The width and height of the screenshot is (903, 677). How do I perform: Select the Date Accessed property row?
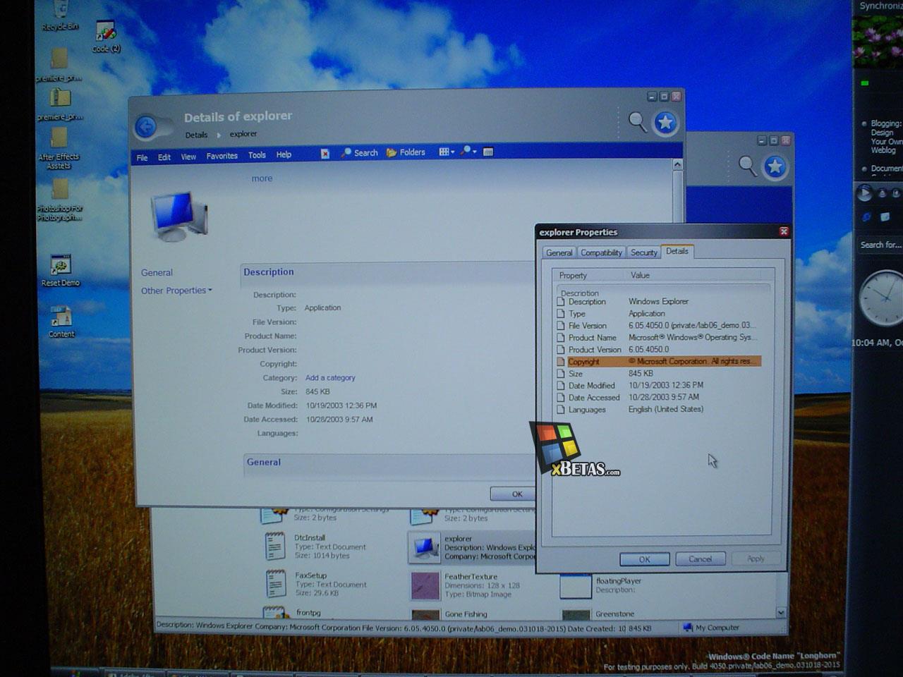660,398
